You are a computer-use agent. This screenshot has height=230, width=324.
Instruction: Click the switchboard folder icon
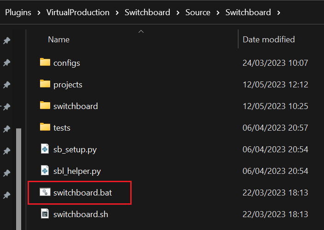point(45,106)
